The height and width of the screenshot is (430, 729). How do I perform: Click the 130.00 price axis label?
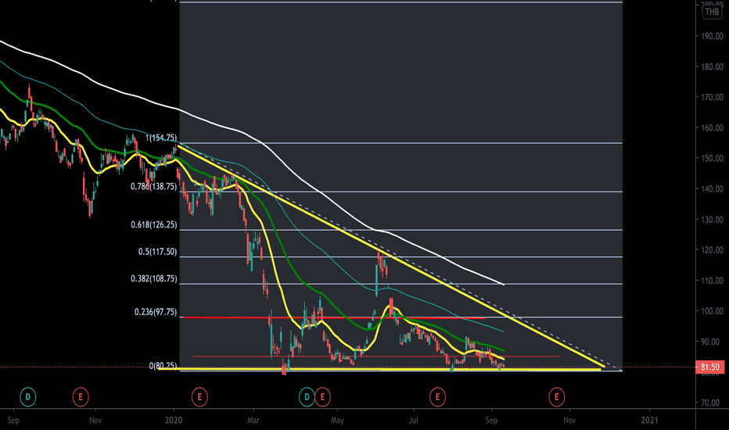click(x=713, y=220)
